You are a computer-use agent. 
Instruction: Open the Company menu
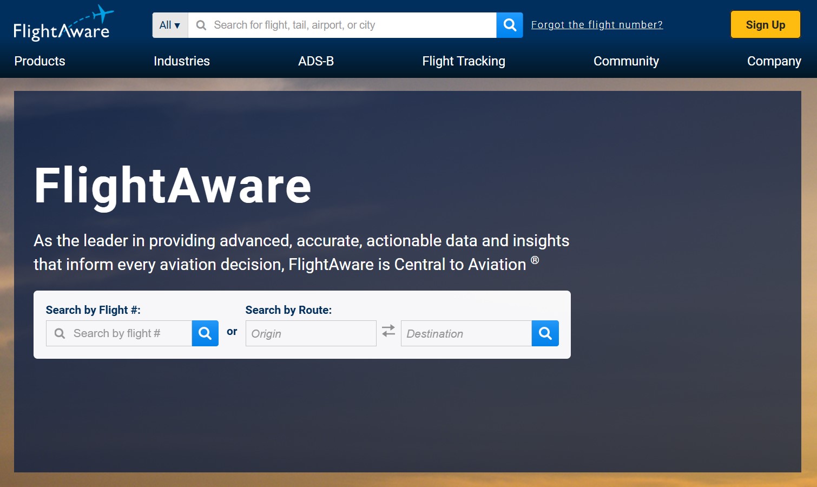pyautogui.click(x=774, y=61)
